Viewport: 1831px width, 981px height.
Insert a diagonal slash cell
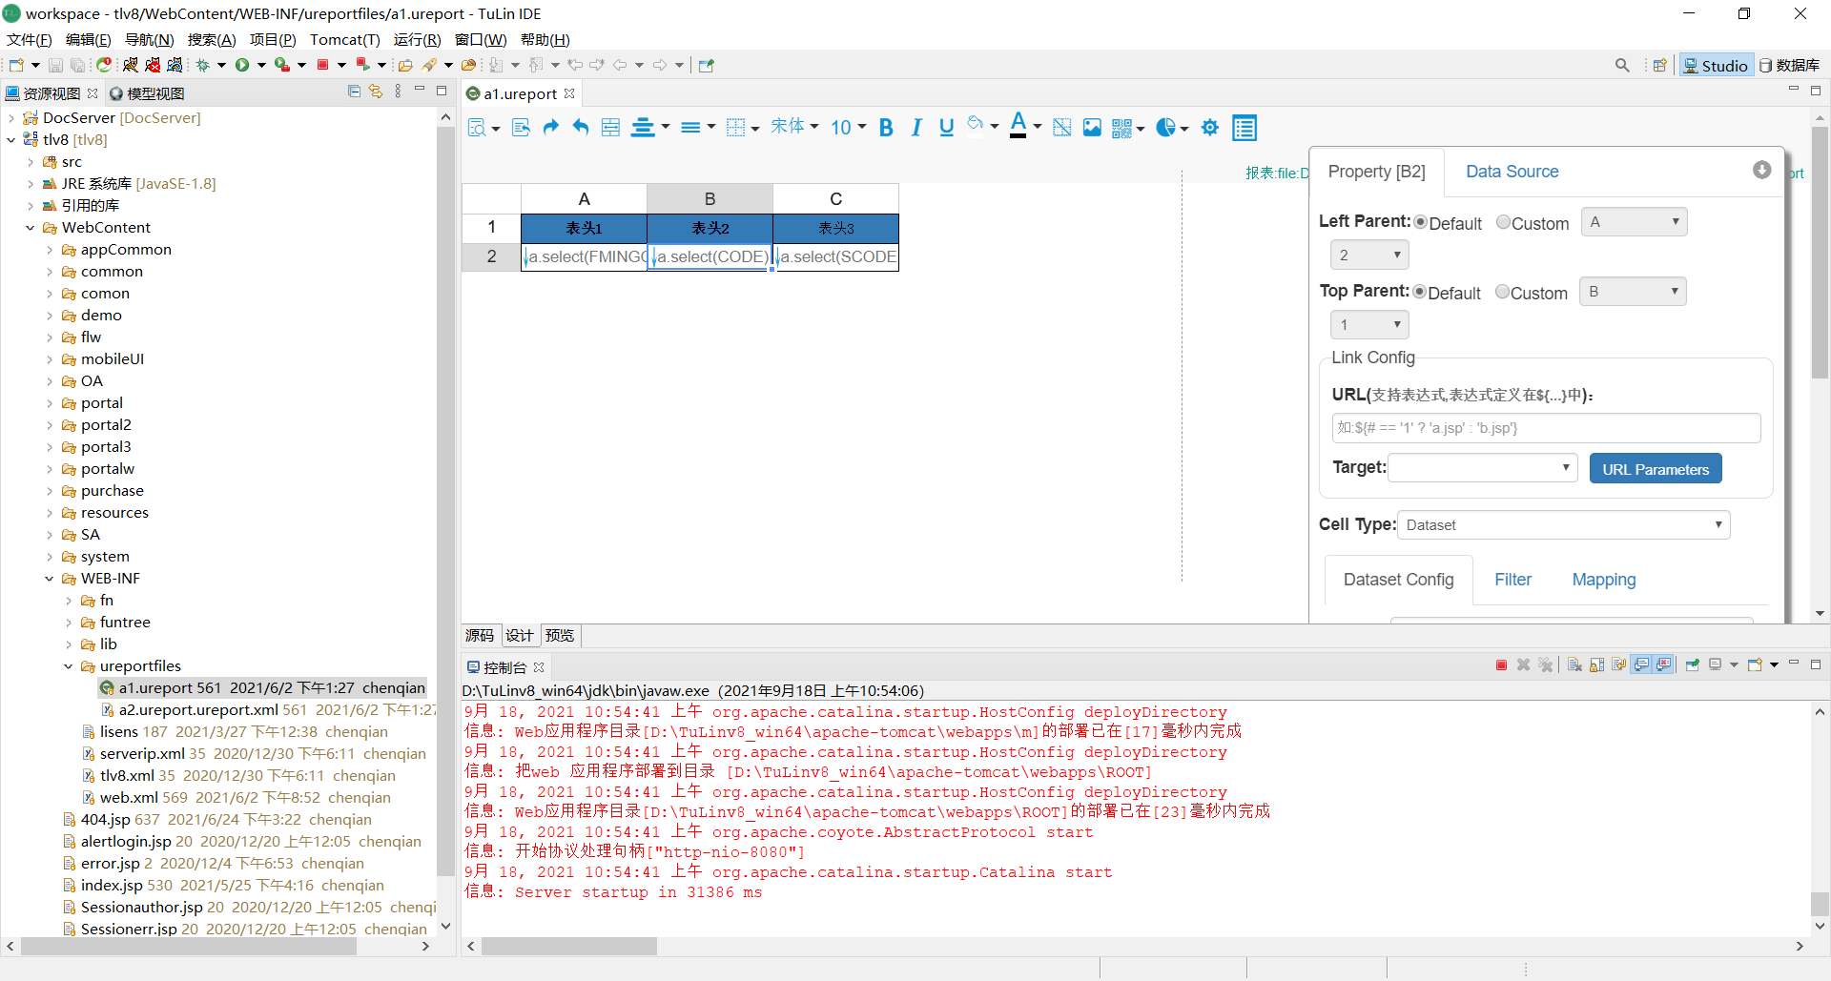1061,128
